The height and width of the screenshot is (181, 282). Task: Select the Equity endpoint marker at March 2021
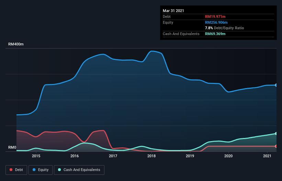[276, 85]
